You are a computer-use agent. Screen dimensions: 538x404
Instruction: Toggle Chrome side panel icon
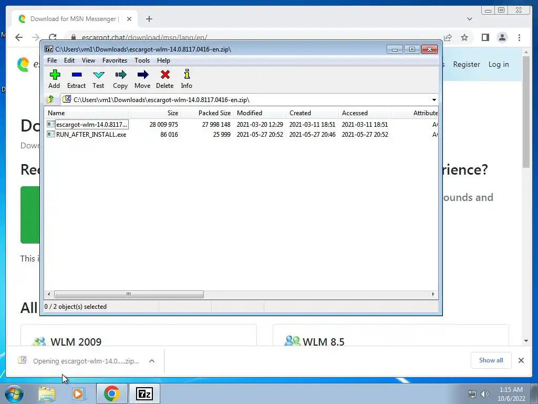(x=485, y=37)
